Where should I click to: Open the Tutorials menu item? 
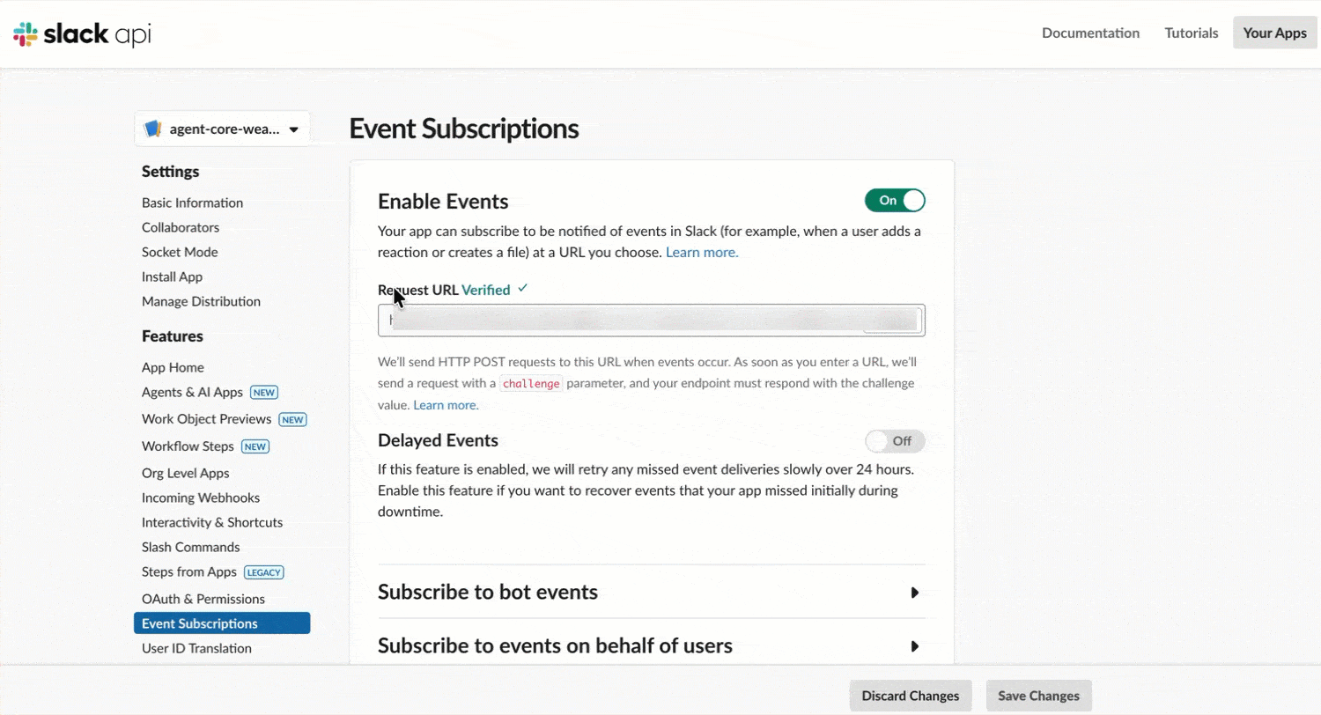(x=1191, y=33)
